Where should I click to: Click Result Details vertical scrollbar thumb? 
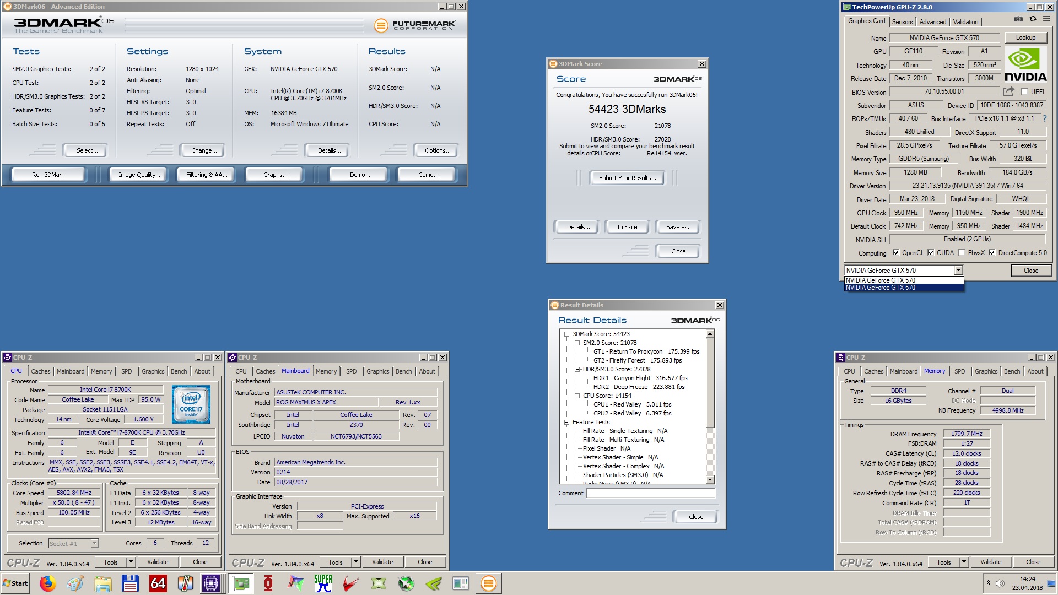click(x=710, y=383)
